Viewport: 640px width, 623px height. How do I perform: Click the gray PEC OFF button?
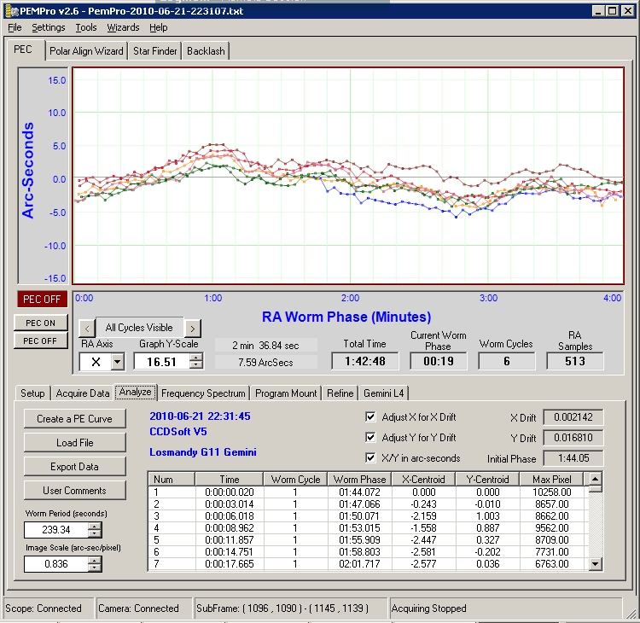pyautogui.click(x=40, y=341)
